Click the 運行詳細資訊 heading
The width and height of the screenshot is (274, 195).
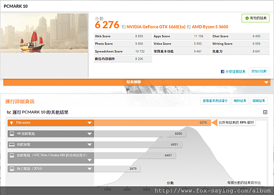click(20, 102)
